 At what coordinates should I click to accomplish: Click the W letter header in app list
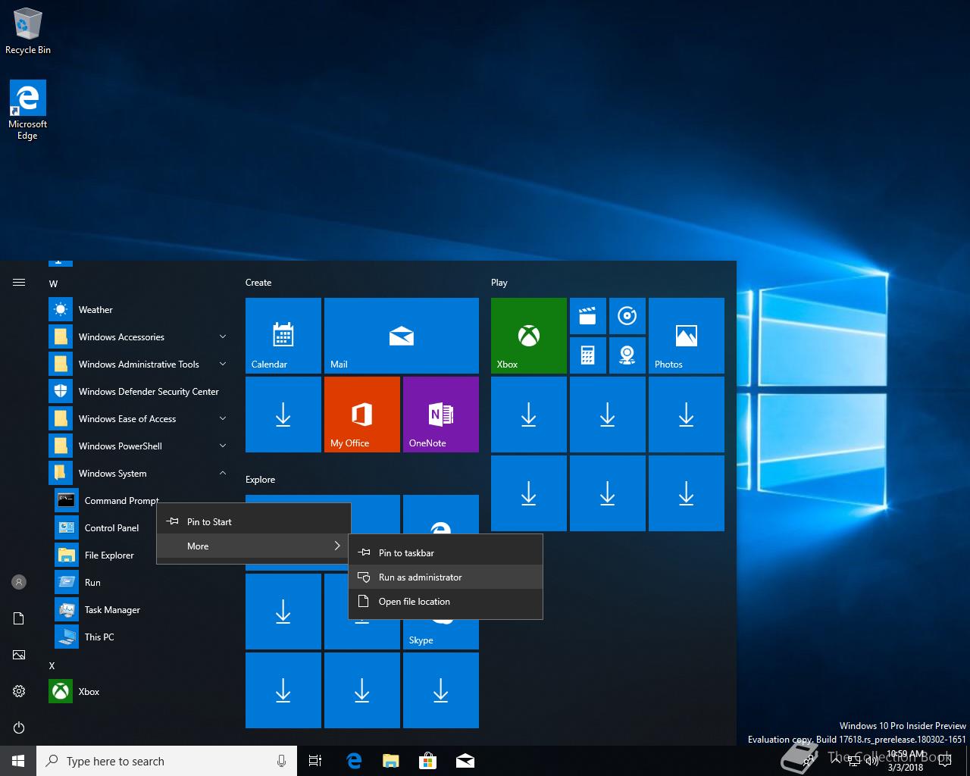pos(54,283)
